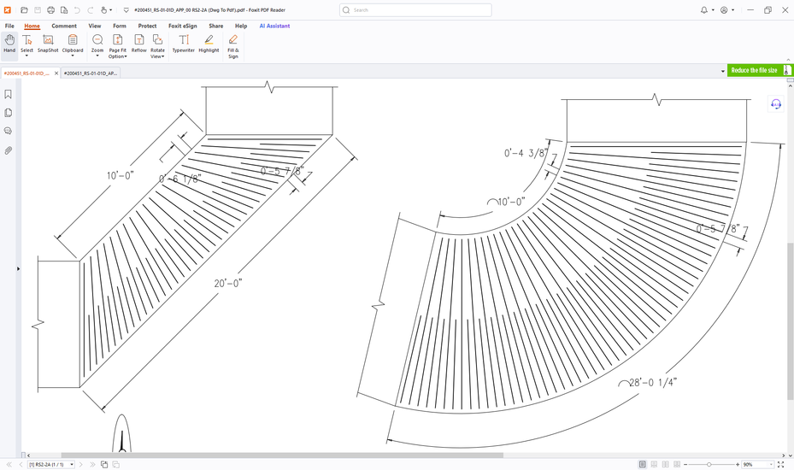This screenshot has width=794, height=470.
Task: Enter full screen mode from the status bar
Action: [781, 464]
